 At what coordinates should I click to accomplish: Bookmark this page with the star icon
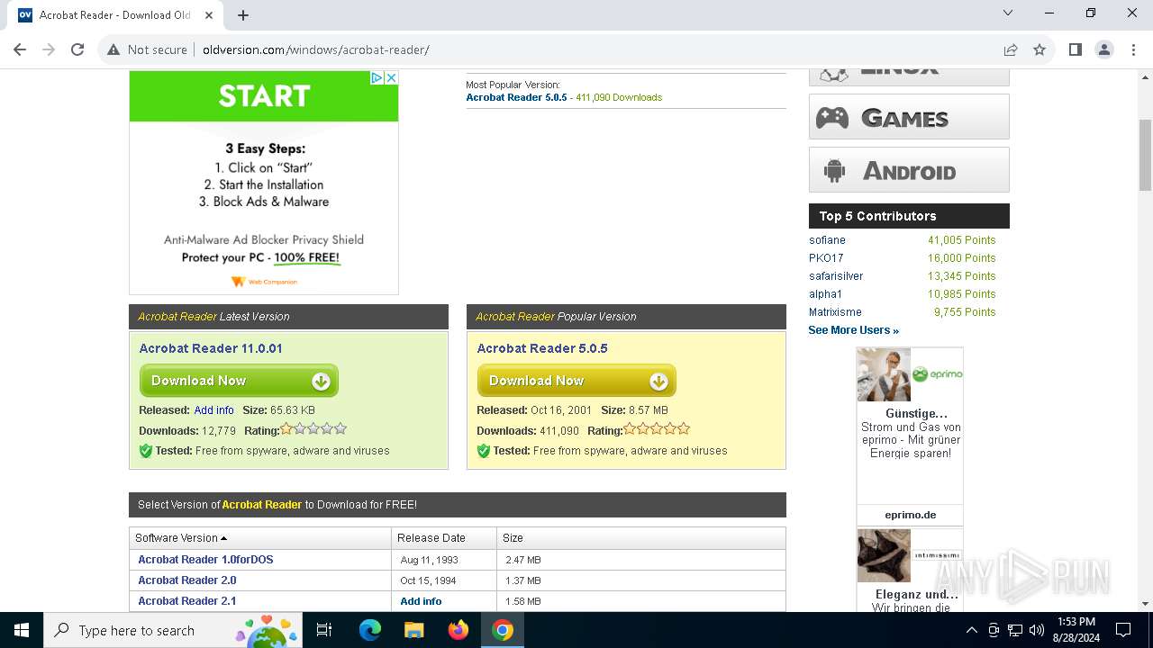point(1040,49)
